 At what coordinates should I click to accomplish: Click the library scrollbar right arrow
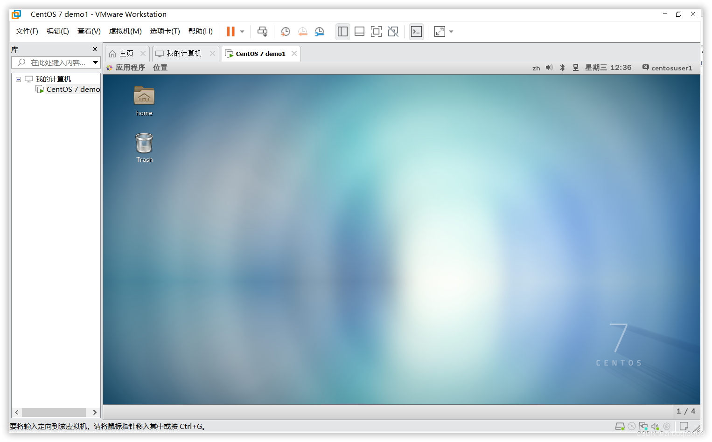pyautogui.click(x=95, y=412)
